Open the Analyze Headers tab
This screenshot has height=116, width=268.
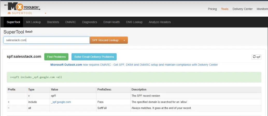160,22
